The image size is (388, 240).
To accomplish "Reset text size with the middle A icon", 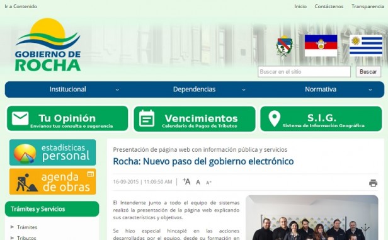I will coord(198,182).
